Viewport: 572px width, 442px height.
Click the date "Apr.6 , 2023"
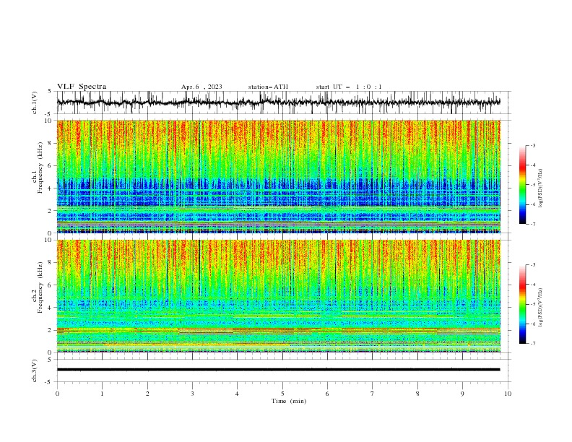point(201,87)
